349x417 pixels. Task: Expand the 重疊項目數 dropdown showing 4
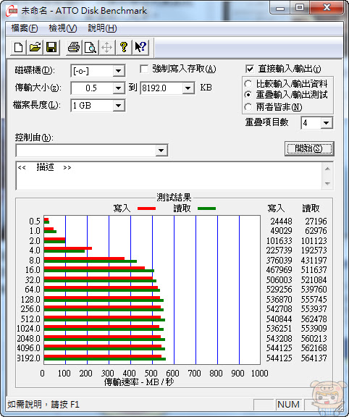326,123
